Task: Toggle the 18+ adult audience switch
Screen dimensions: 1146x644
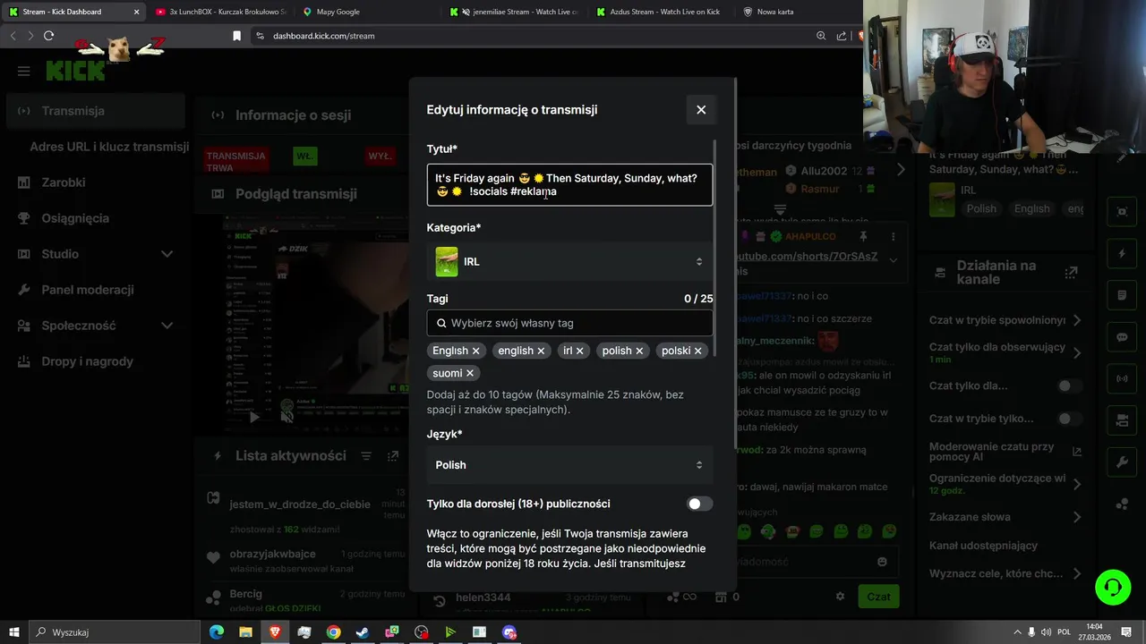Action: coord(699,504)
